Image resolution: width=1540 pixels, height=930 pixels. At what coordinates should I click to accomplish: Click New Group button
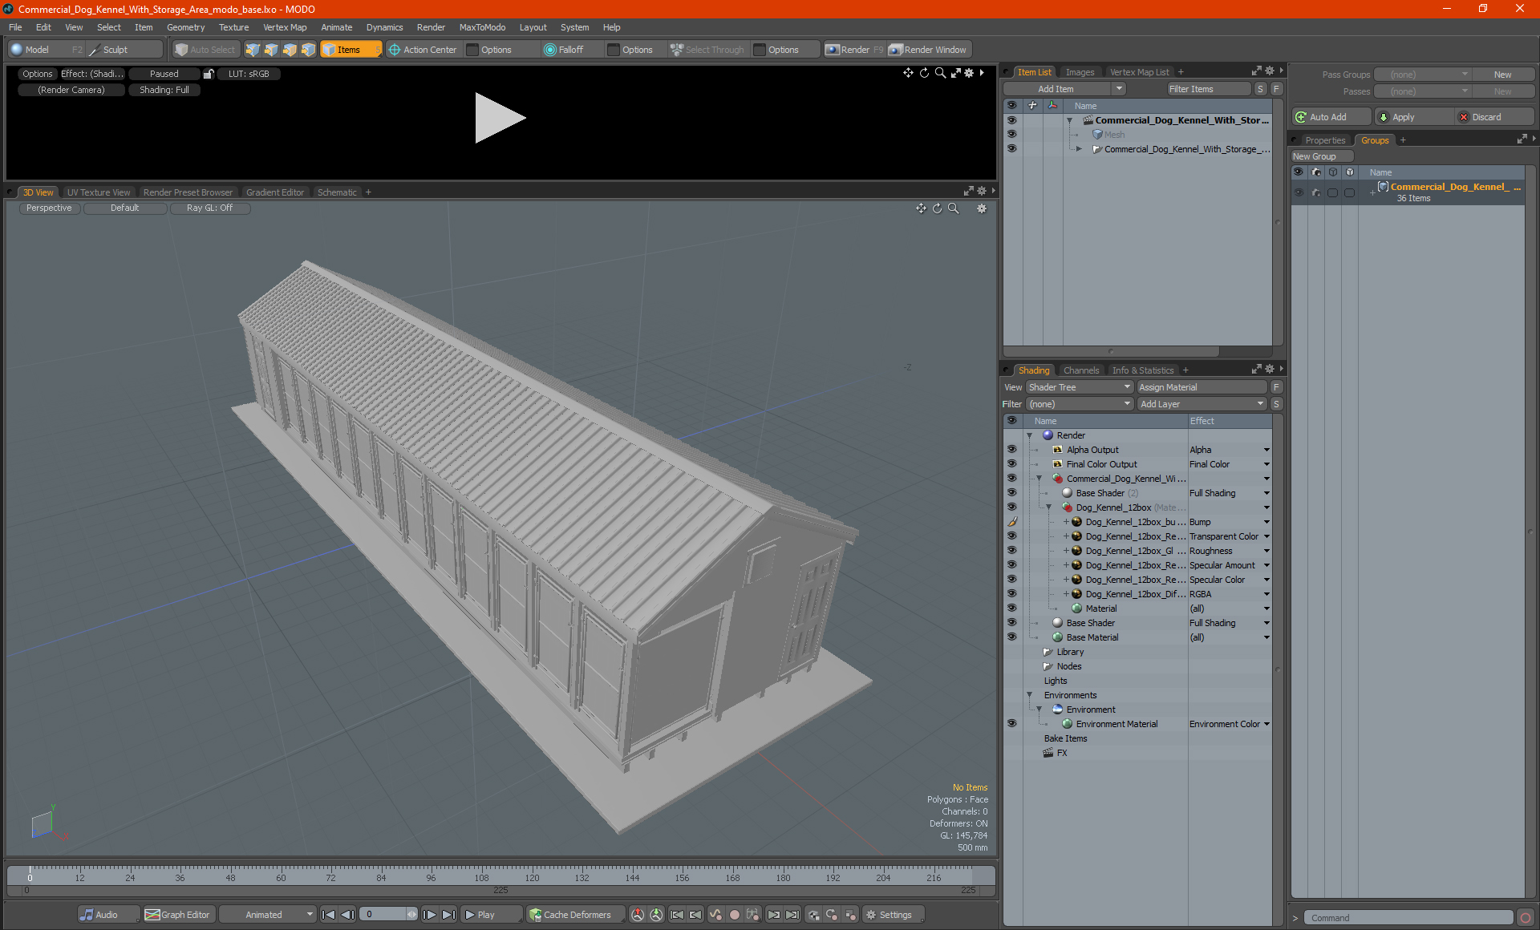(x=1322, y=156)
